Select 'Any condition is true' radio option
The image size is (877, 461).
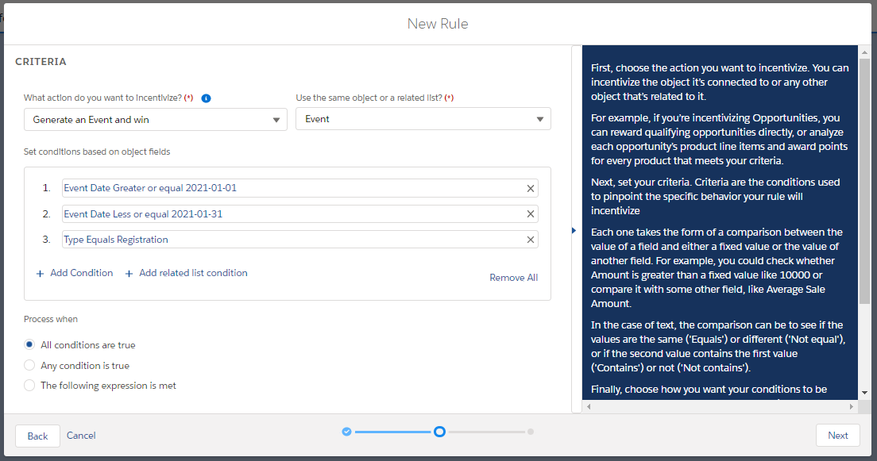point(29,366)
